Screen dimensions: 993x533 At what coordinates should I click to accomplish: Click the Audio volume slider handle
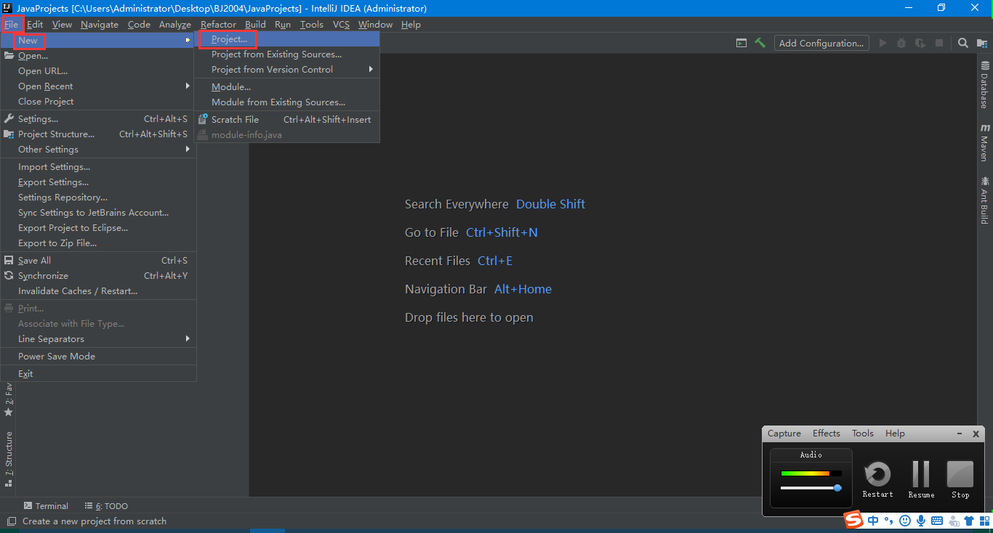(837, 488)
